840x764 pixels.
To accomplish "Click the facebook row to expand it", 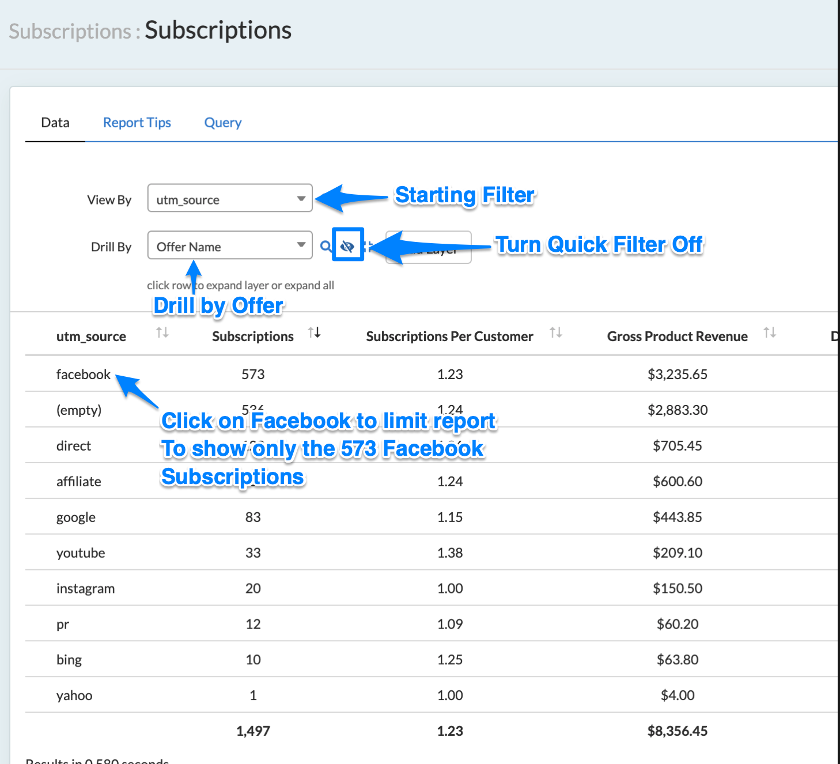I will point(83,375).
